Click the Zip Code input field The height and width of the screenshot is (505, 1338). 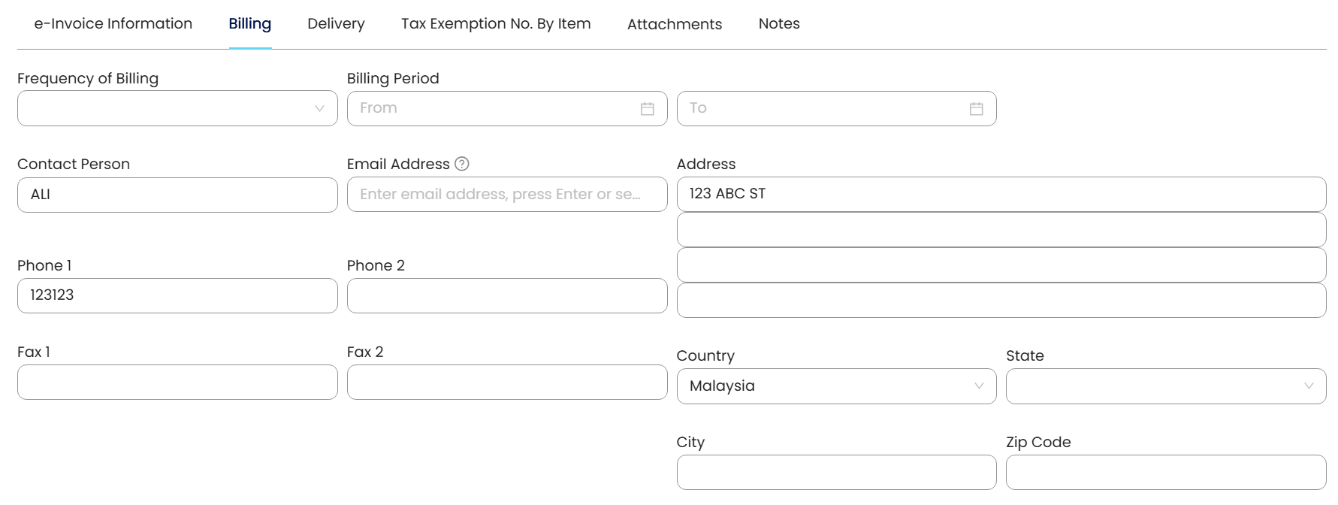tap(1165, 472)
